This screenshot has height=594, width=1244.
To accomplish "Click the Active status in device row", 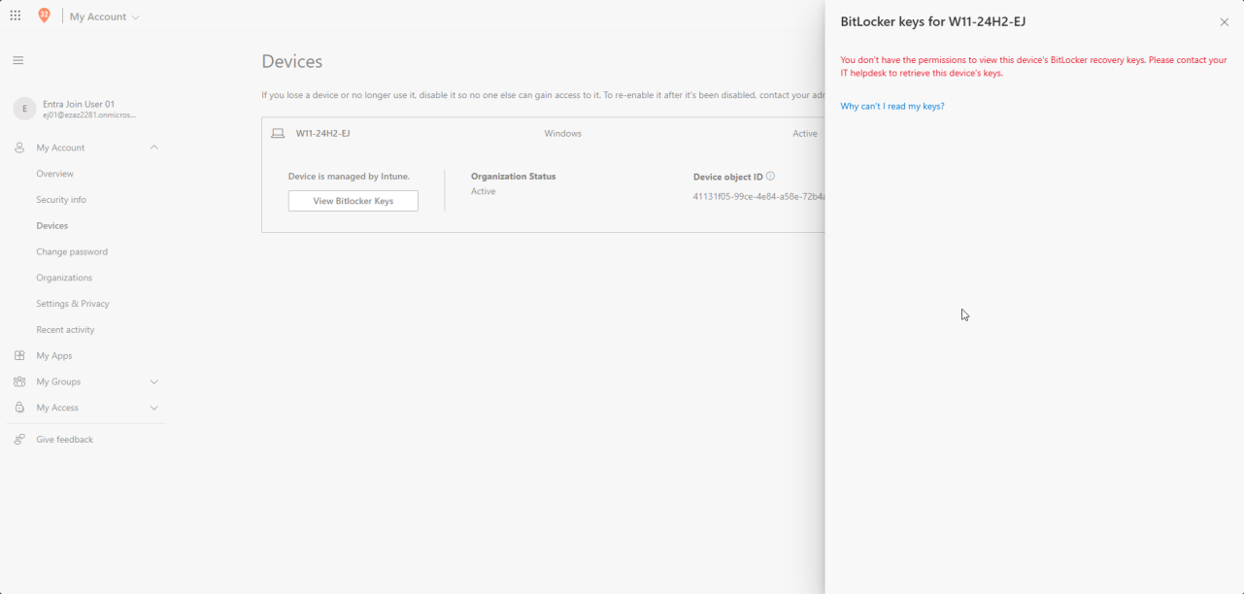I will (805, 134).
